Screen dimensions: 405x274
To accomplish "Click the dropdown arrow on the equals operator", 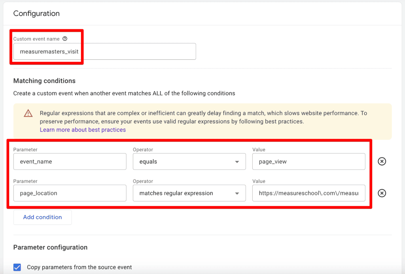I will click(237, 161).
